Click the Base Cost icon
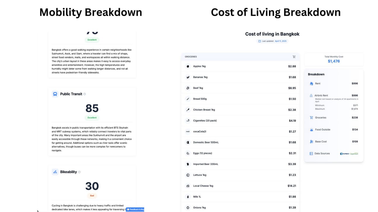This screenshot has height=212, width=378. coord(311,142)
